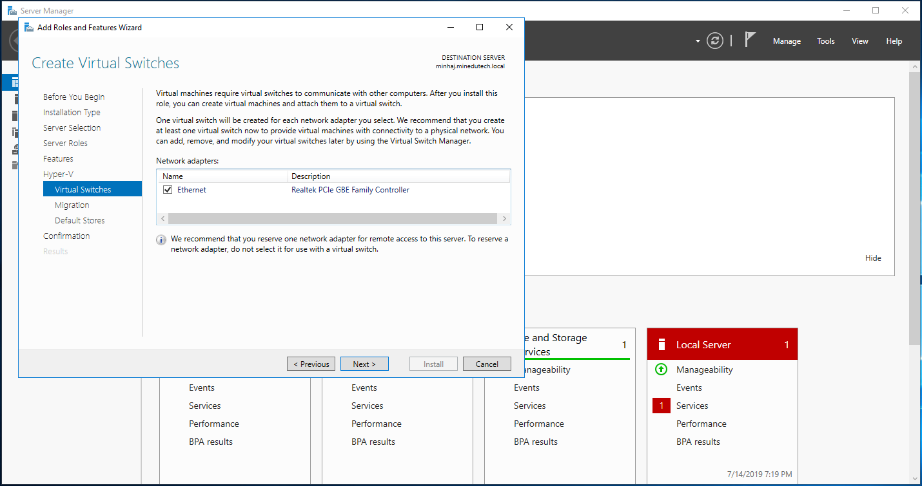Open the notifications flag icon
The height and width of the screenshot is (486, 922).
pos(750,40)
